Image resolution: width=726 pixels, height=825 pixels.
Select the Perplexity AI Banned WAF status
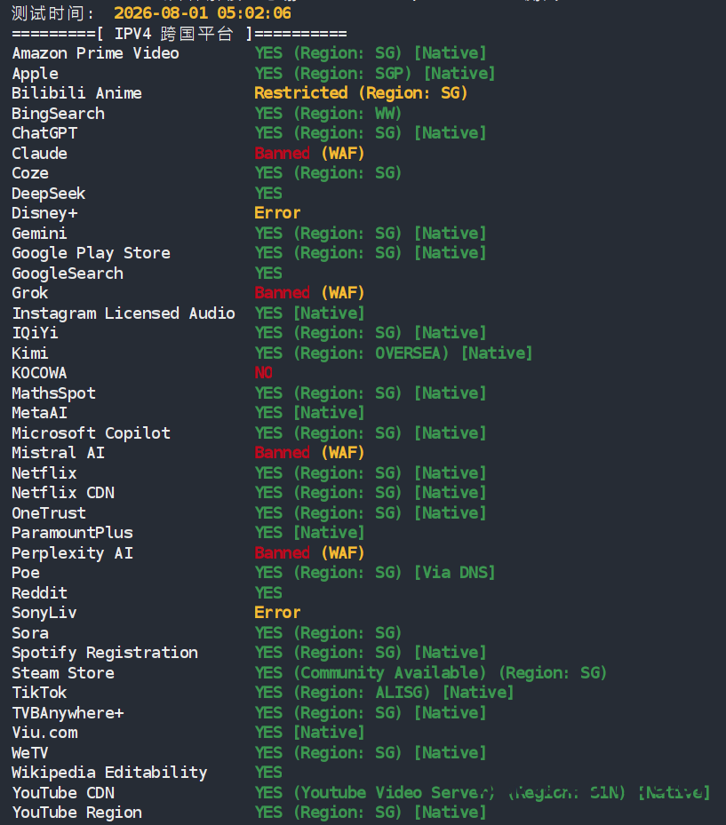coord(309,553)
